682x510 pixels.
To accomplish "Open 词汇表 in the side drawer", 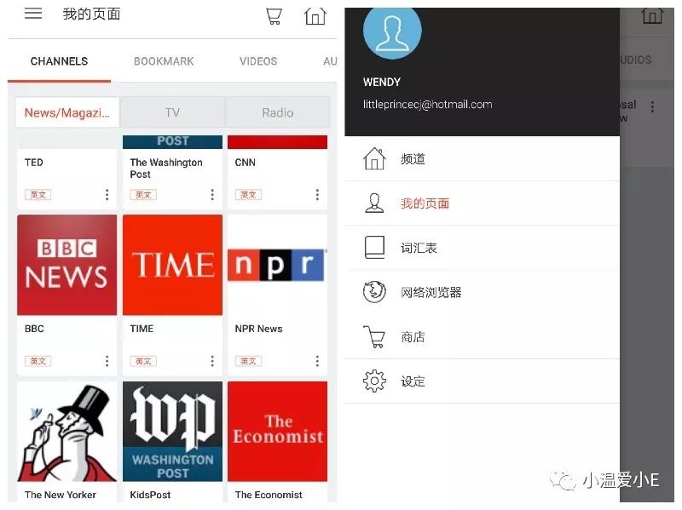I will coord(482,248).
